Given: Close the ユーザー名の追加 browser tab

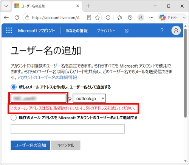Looking at the screenshot, I should pyautogui.click(x=77, y=6).
